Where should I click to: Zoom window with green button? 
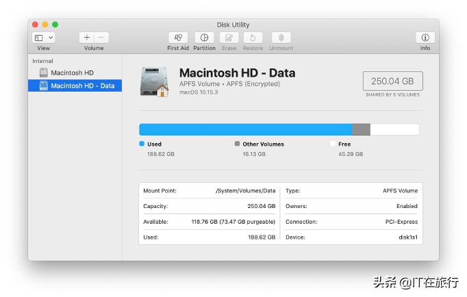(x=55, y=25)
